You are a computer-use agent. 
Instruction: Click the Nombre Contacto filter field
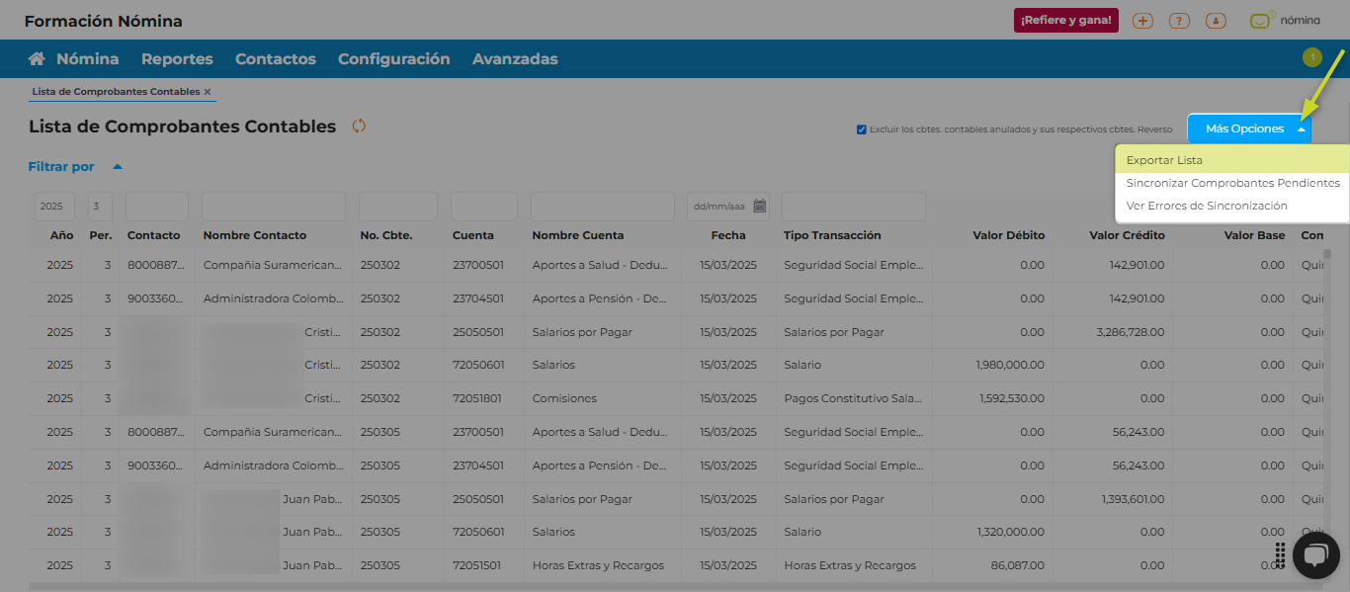273,207
